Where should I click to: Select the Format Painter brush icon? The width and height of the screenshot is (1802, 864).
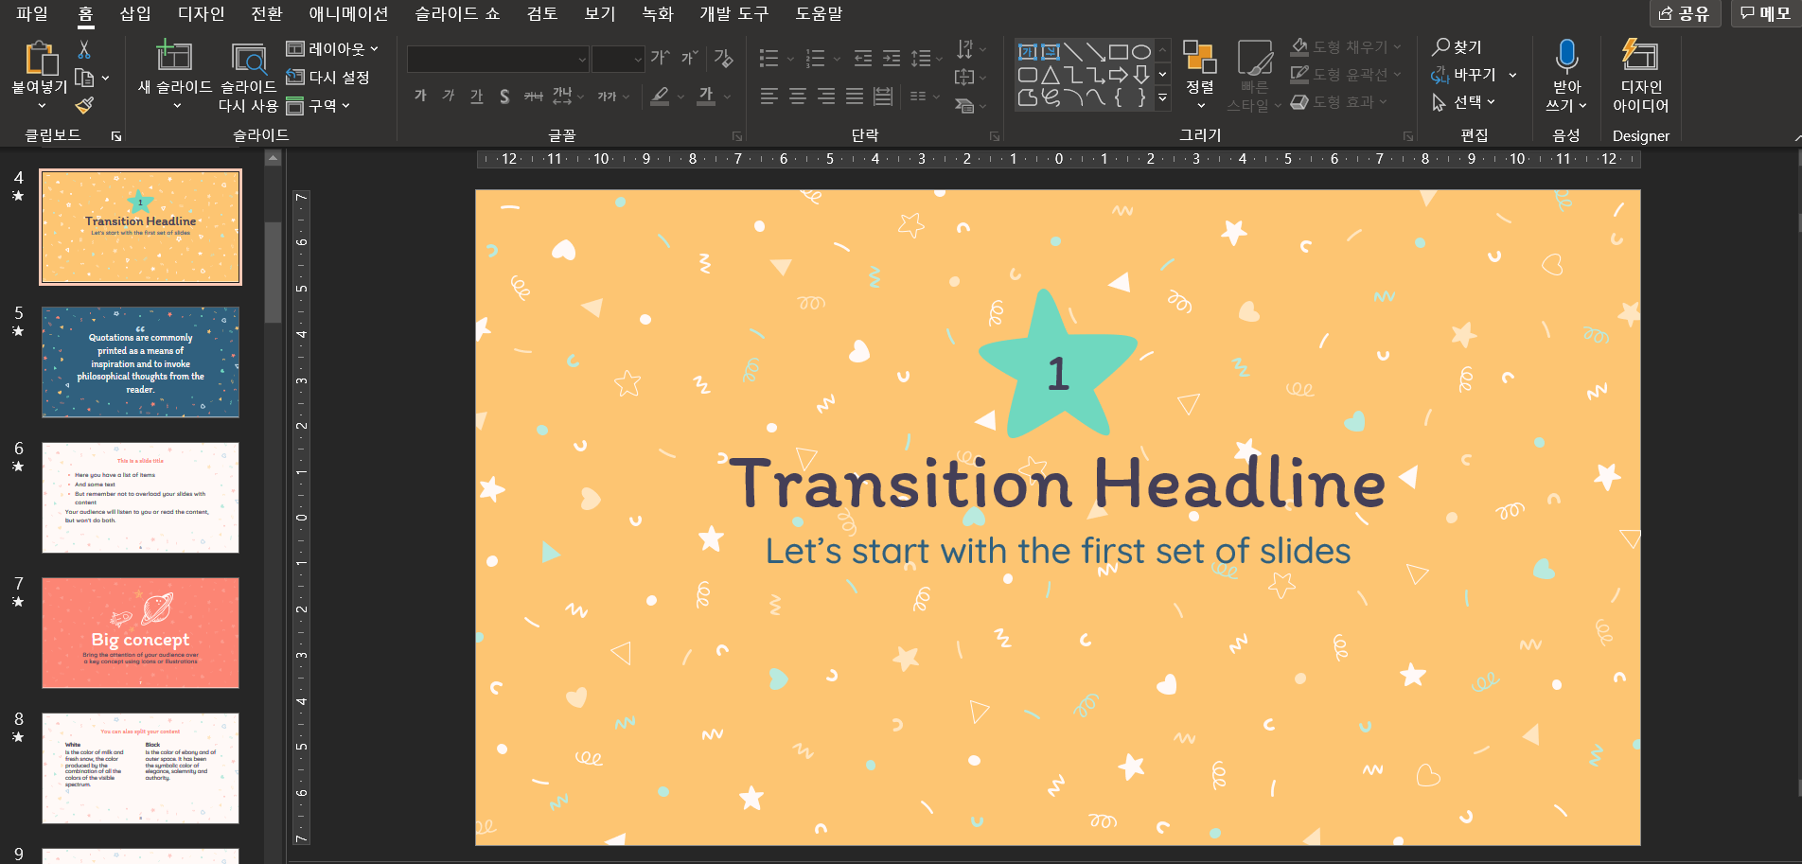[84, 105]
